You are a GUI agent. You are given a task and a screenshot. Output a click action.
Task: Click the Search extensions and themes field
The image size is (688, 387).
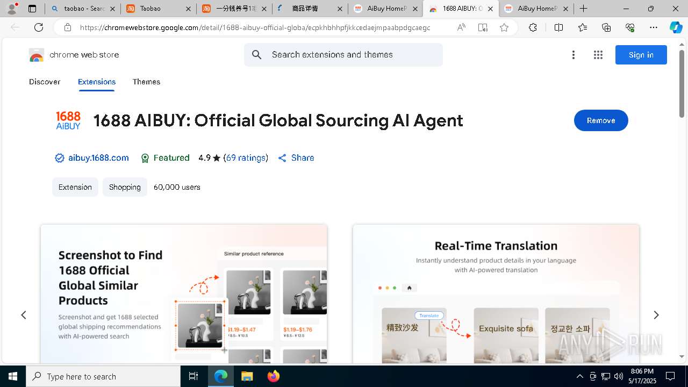(x=343, y=55)
